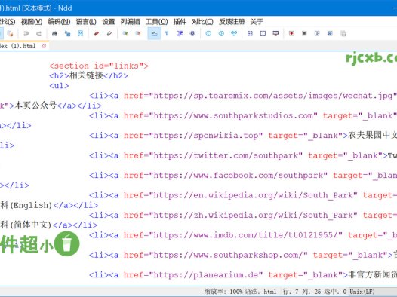Toggle show all characters (pilcrow) icon
The height and width of the screenshot is (297, 397).
coord(167,34)
